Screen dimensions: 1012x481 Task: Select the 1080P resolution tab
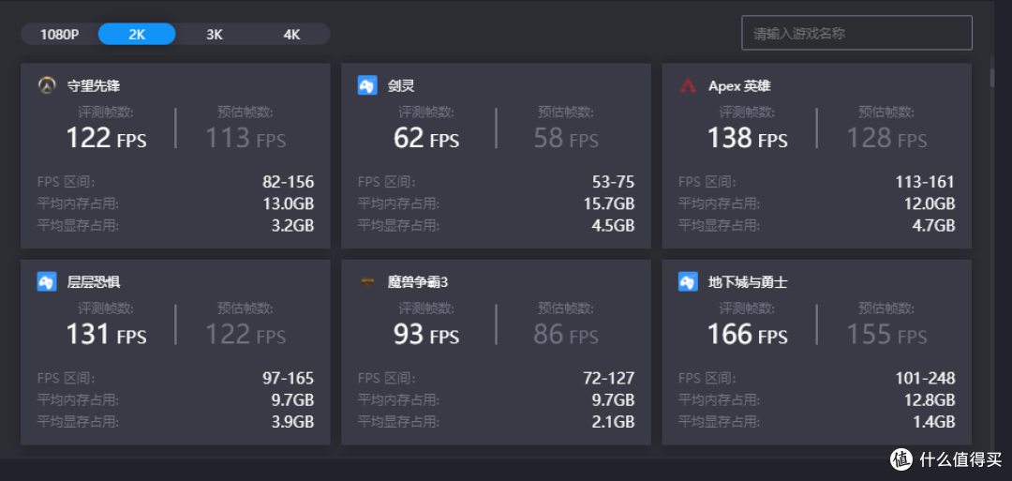pos(59,34)
